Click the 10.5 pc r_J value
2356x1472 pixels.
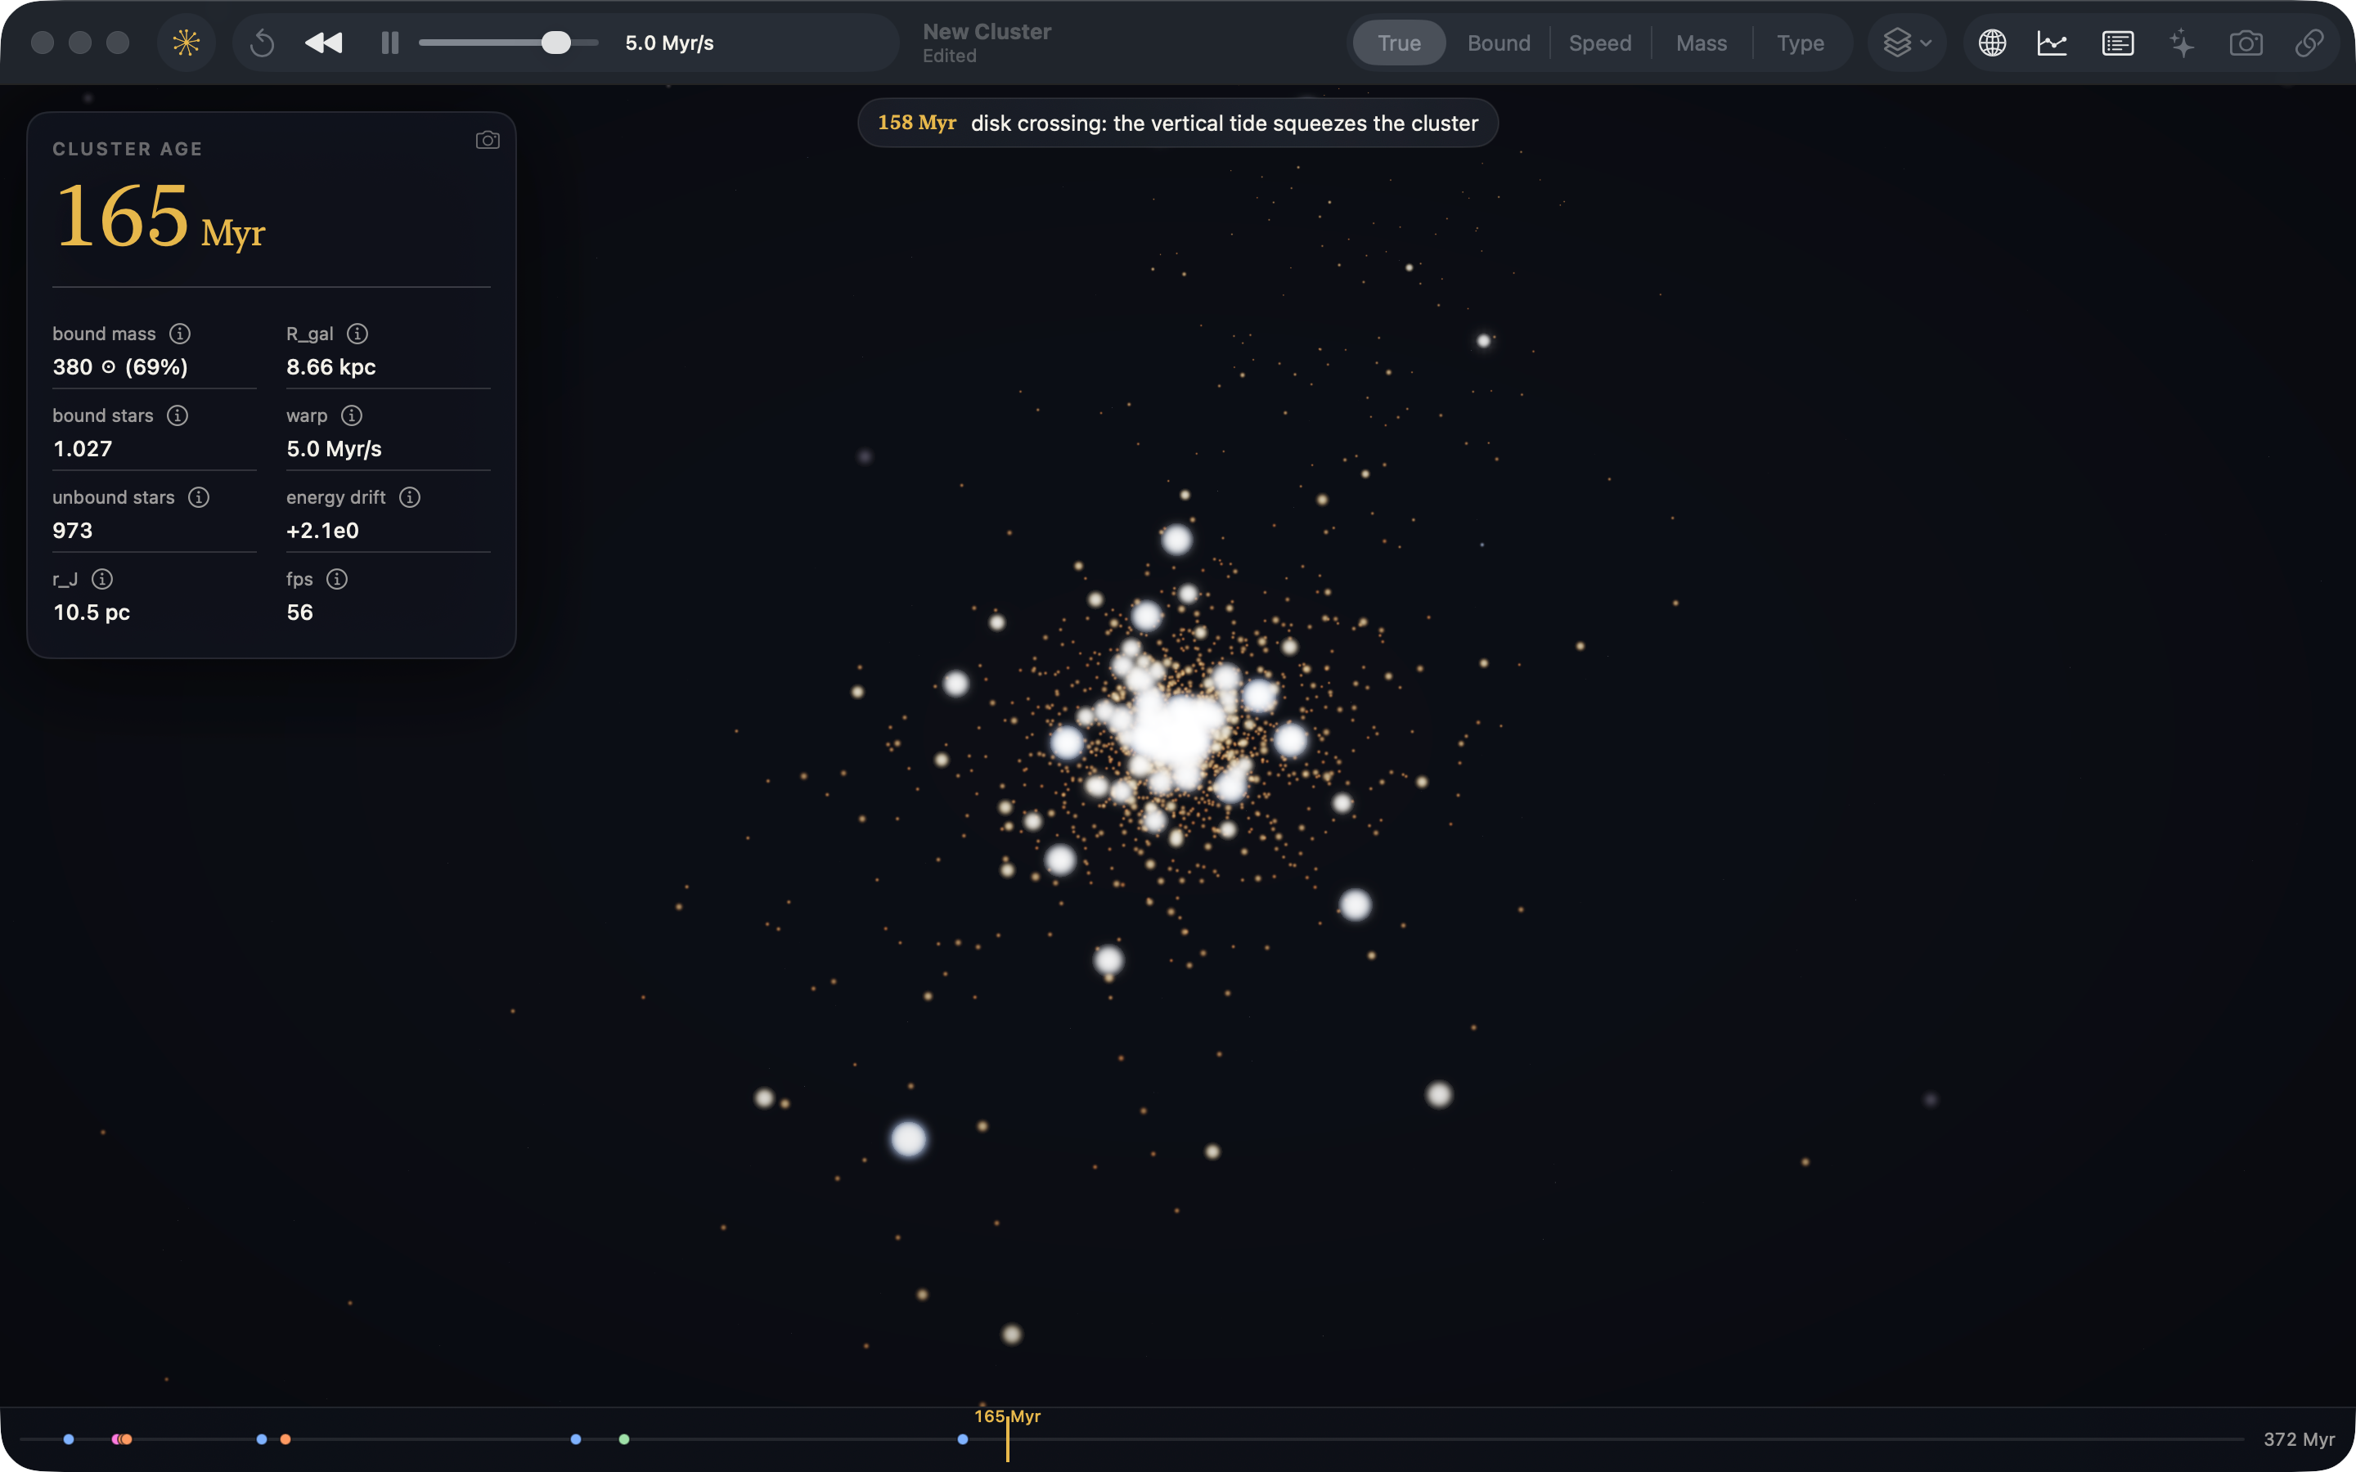pos(92,613)
